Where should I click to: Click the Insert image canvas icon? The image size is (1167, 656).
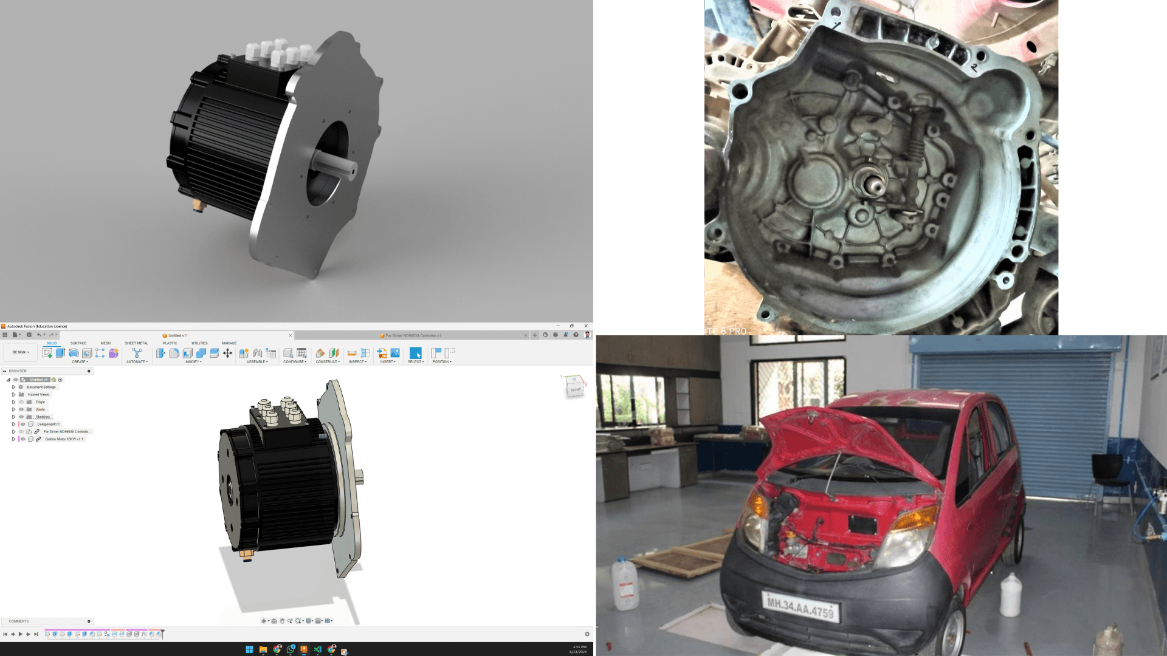pos(395,353)
